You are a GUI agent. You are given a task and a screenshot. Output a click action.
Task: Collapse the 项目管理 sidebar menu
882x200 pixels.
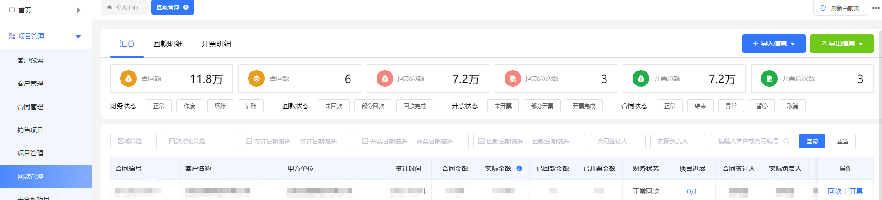pyautogui.click(x=78, y=36)
